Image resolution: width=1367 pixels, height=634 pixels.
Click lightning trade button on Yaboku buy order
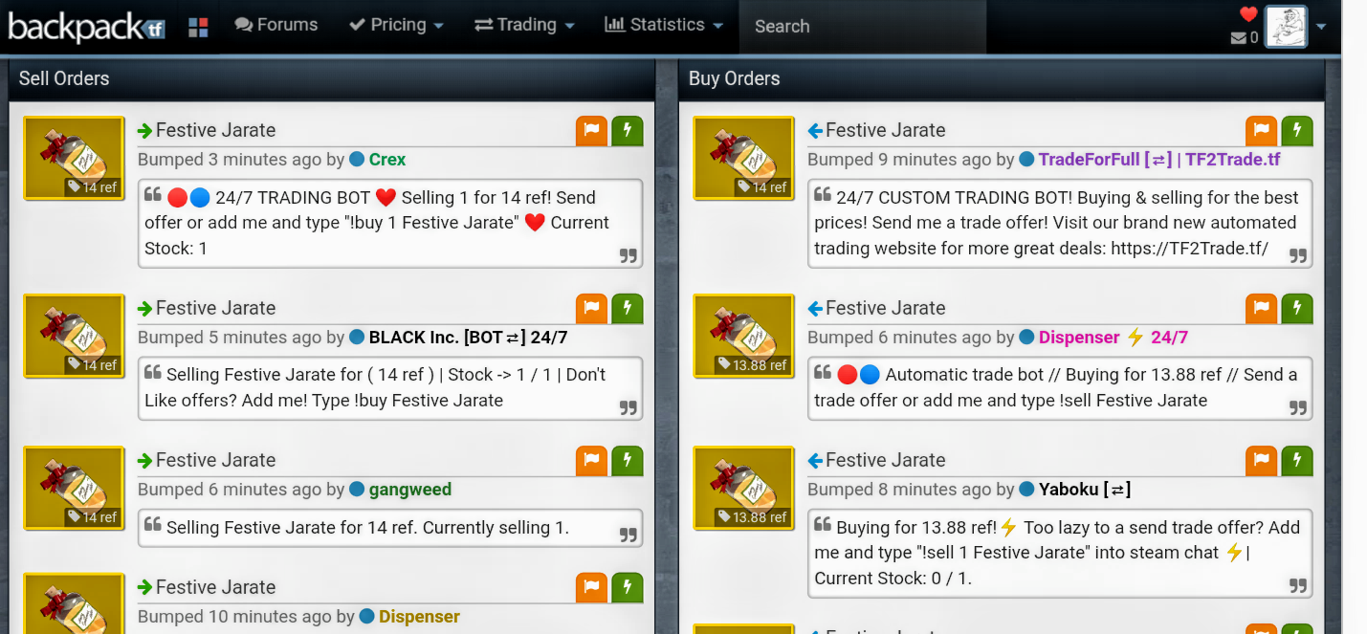point(1297,461)
